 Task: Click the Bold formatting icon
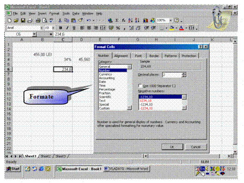click(61, 28)
